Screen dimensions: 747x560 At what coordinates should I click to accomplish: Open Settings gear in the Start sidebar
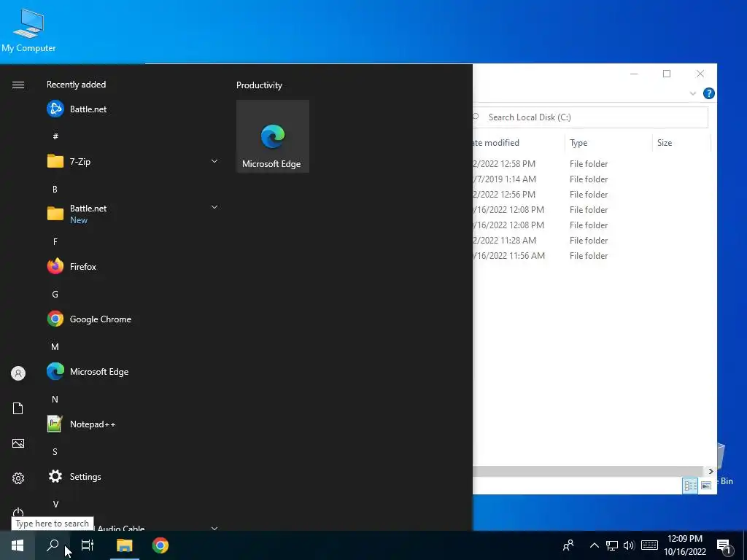click(x=18, y=478)
